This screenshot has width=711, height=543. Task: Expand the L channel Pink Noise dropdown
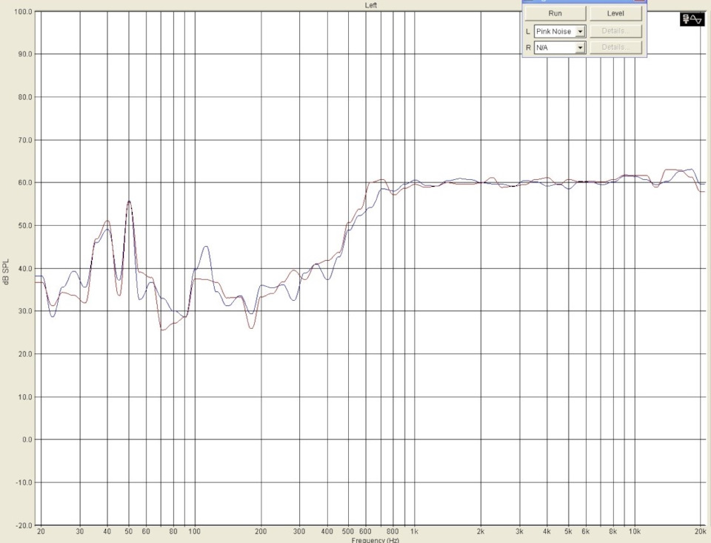(580, 31)
